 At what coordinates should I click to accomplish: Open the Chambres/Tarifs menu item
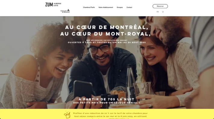coord(89,7)
